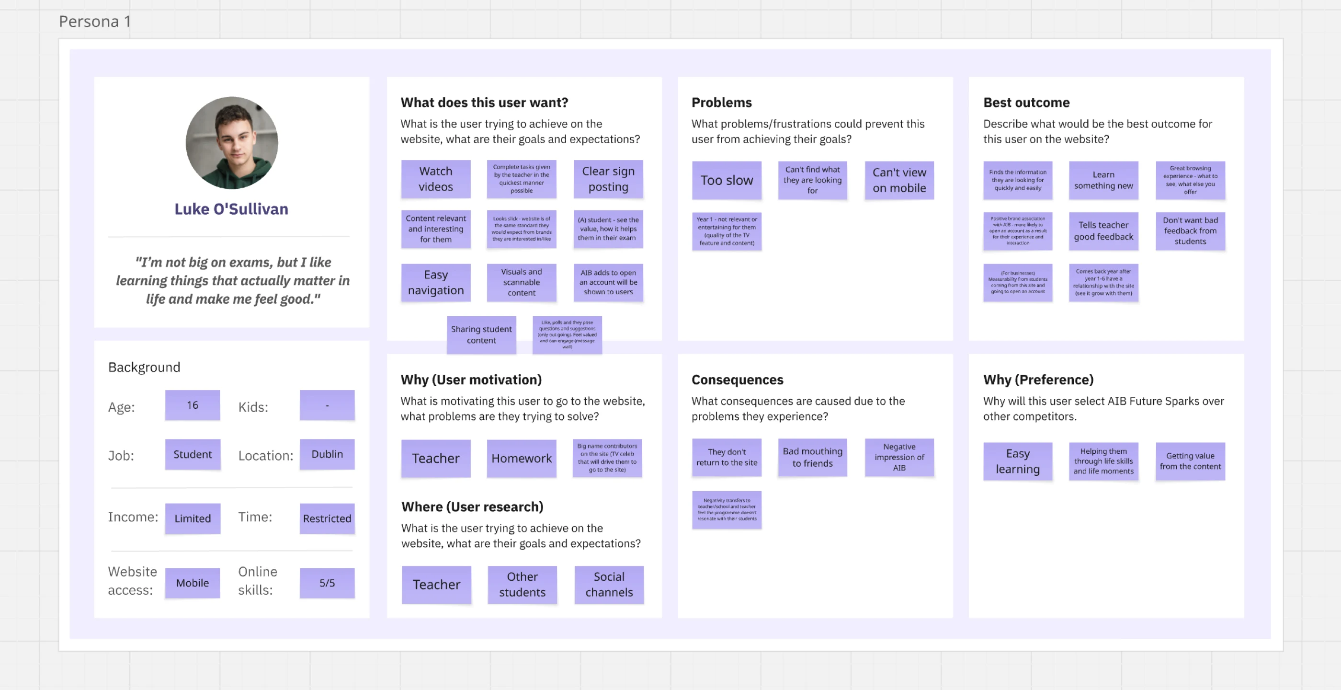Select the 'Dublin' location note
Screen dimensions: 1341x690
[327, 454]
